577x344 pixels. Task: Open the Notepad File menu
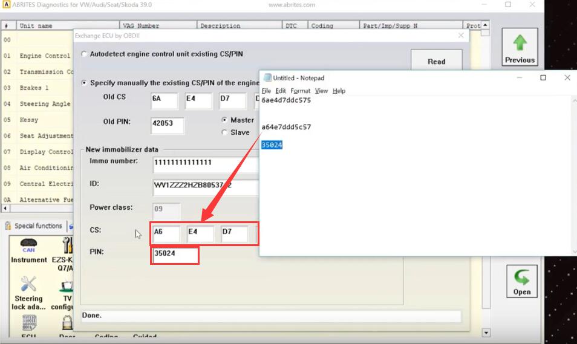266,91
